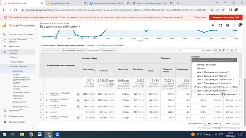Open the Windows Start menu

click(4, 134)
